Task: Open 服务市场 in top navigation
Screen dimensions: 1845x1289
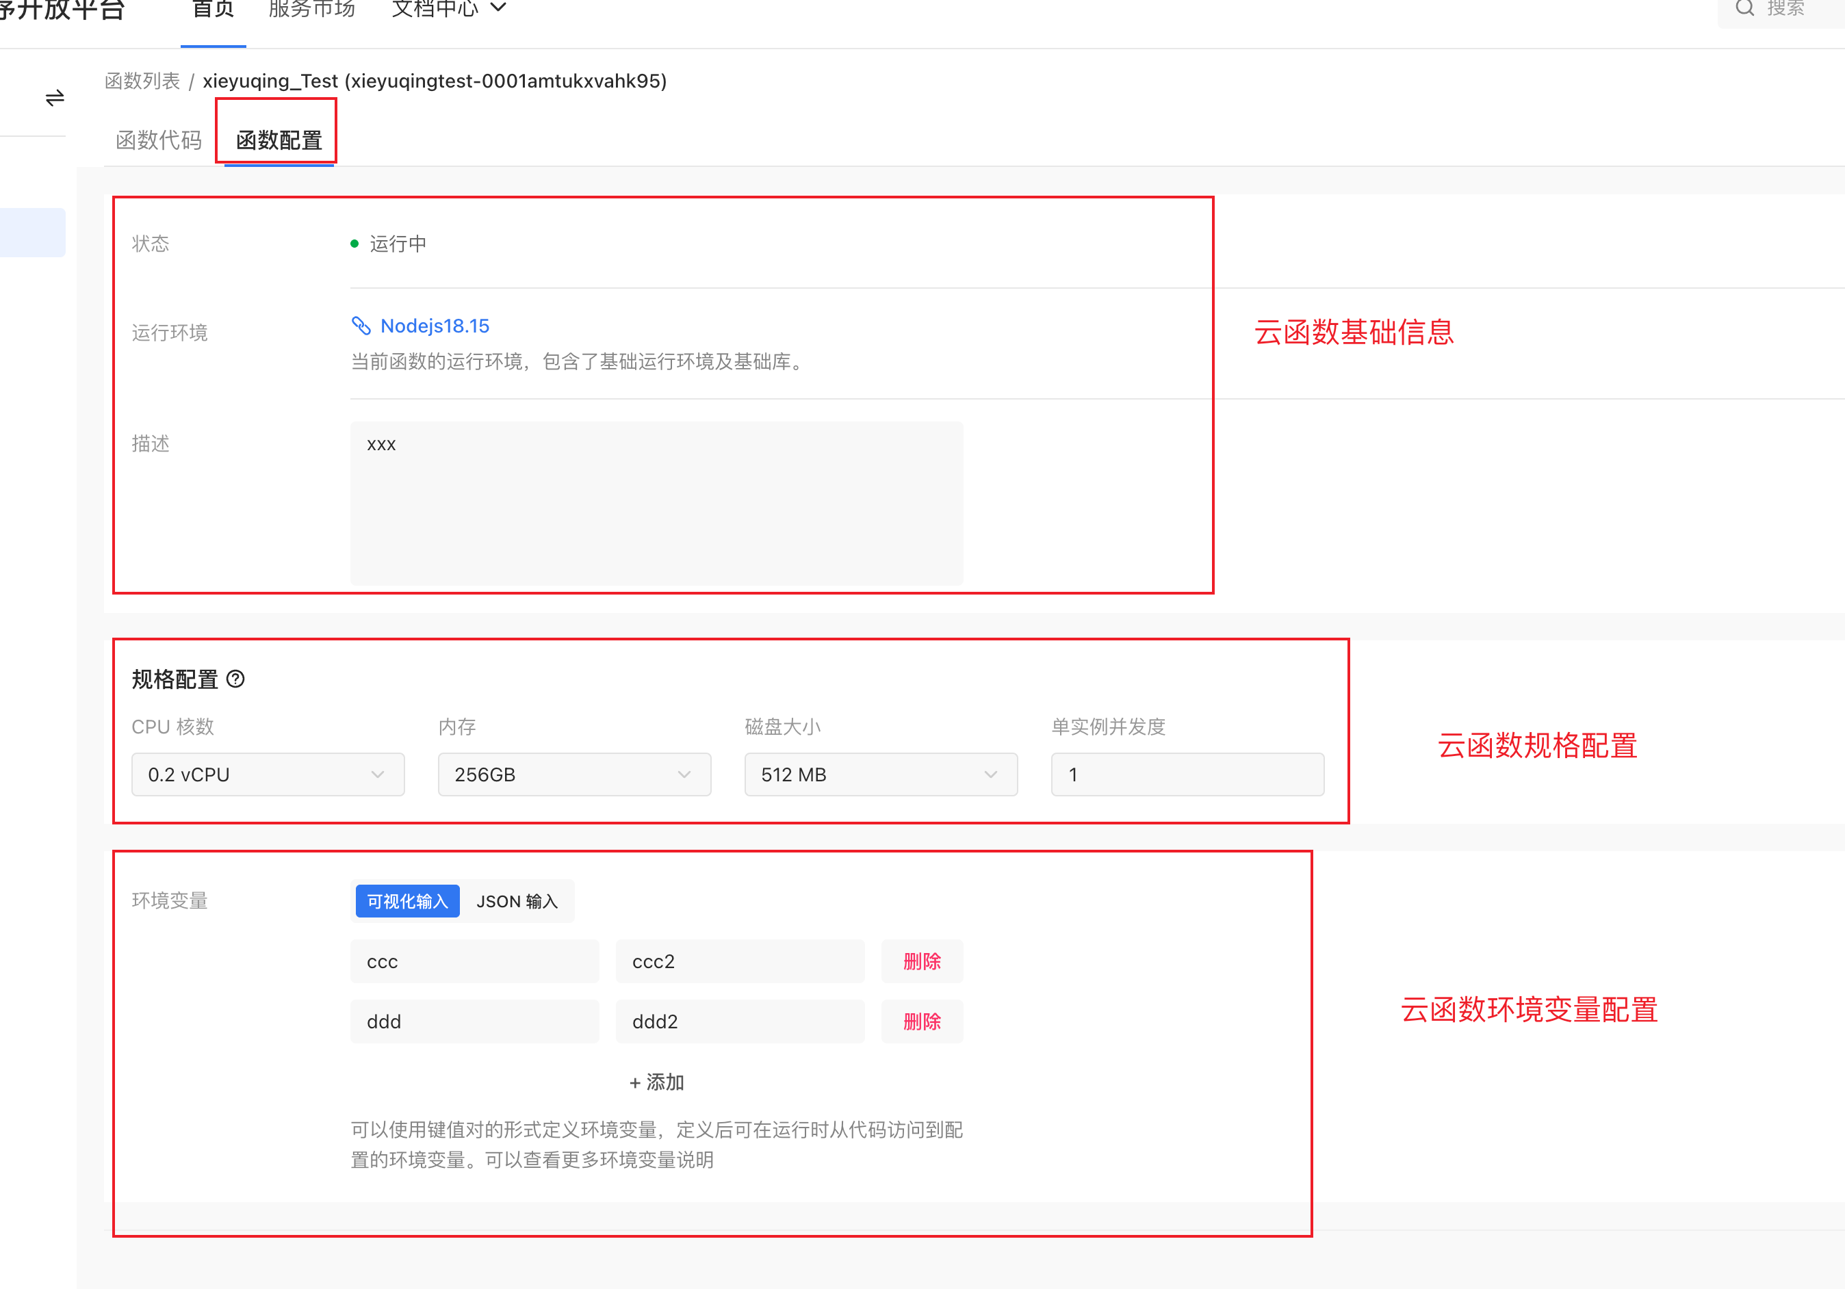Action: coord(312,8)
